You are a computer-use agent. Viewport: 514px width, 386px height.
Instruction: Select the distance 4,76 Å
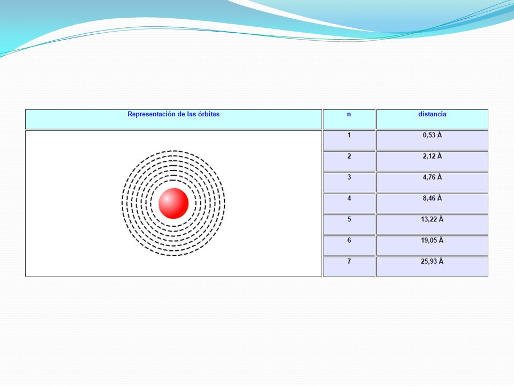432,182
